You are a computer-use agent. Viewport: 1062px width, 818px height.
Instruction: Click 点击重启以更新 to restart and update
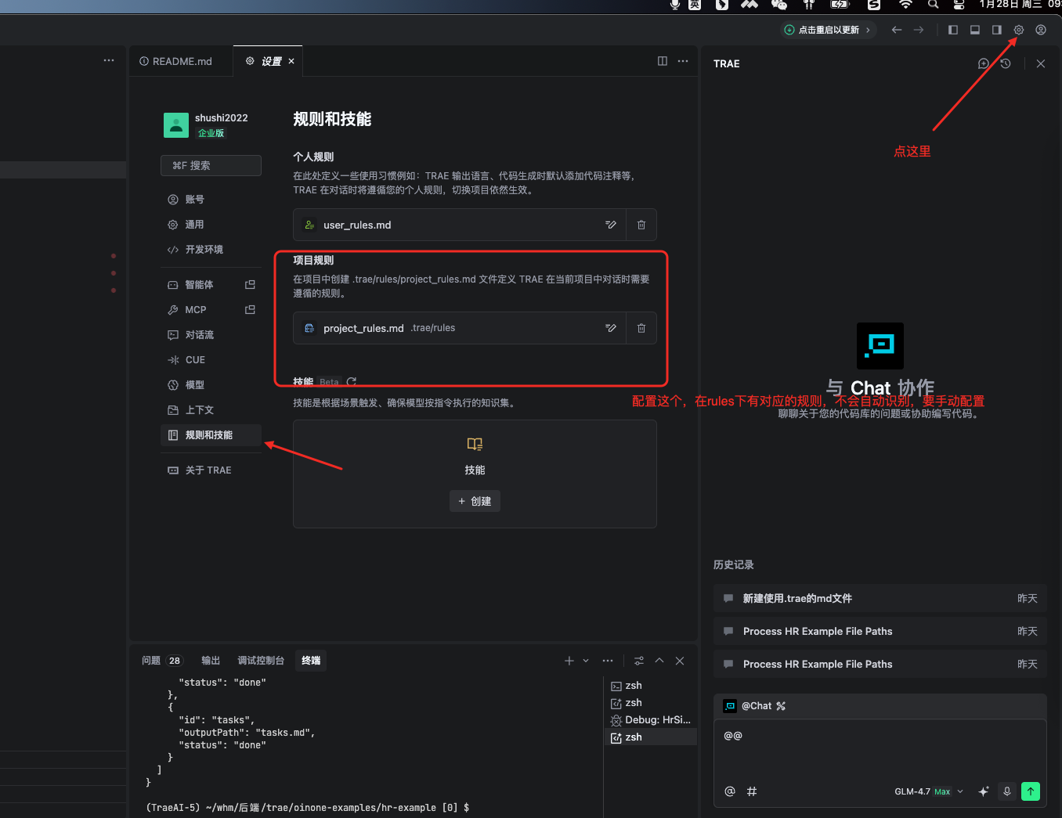[x=828, y=30]
